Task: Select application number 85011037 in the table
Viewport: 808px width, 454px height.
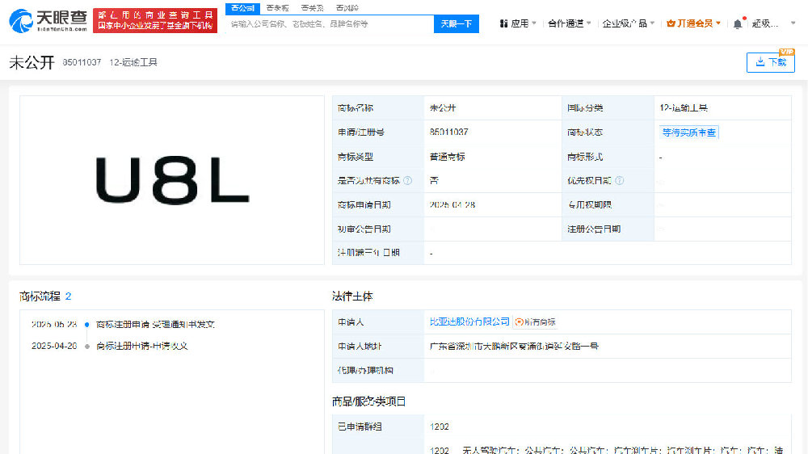Action: [x=448, y=132]
